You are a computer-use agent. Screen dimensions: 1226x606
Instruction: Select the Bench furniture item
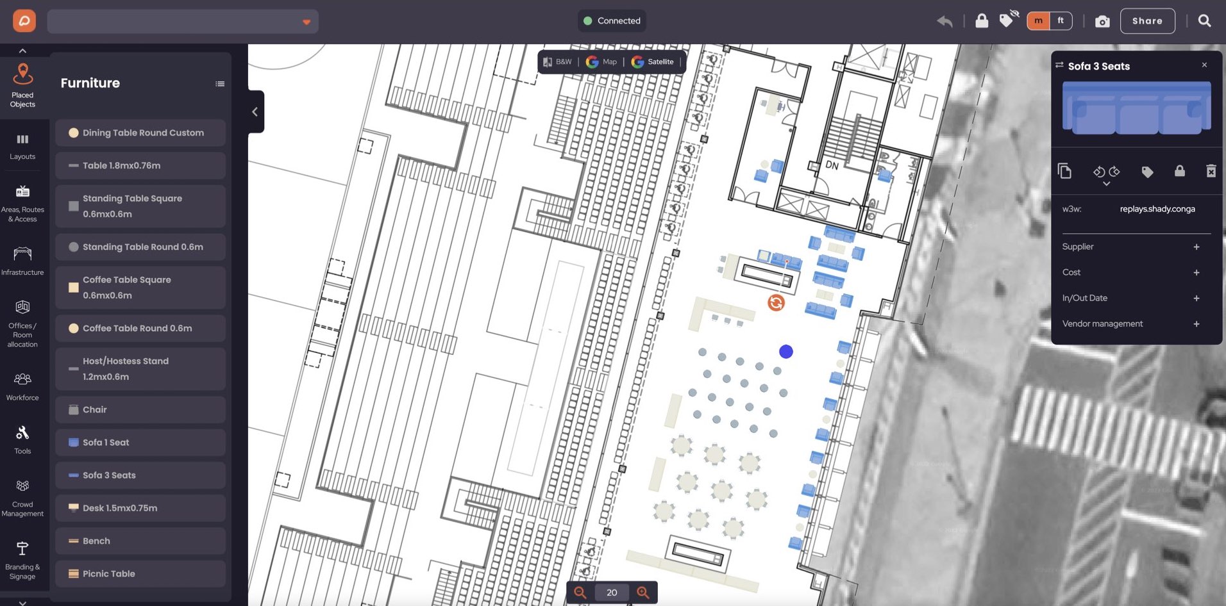[140, 541]
